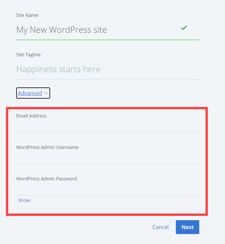
Task: Cancel the site setup
Action: point(160,227)
